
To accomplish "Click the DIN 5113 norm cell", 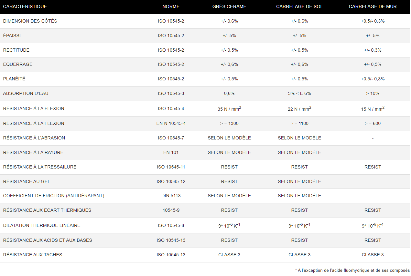I will pos(171,196).
